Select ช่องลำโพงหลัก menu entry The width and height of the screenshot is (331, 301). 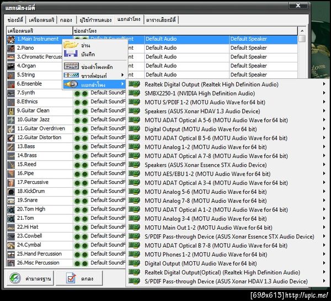pyautogui.click(x=94, y=67)
